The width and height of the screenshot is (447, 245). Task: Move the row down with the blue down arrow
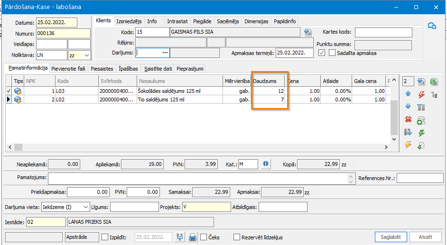pyautogui.click(x=408, y=107)
